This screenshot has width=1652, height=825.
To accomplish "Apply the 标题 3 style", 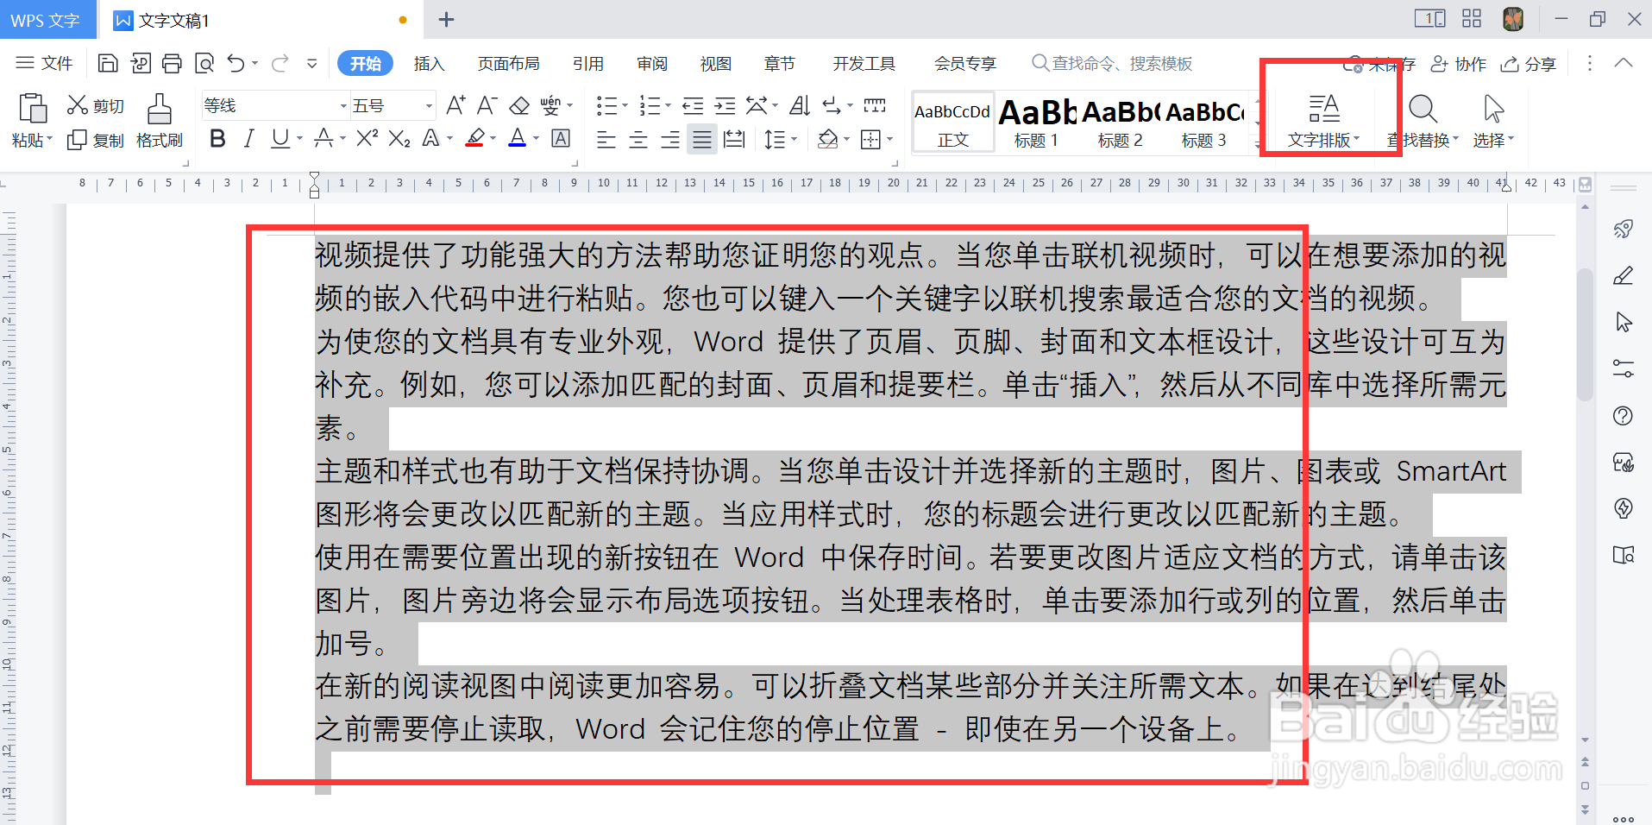I will point(1204,123).
